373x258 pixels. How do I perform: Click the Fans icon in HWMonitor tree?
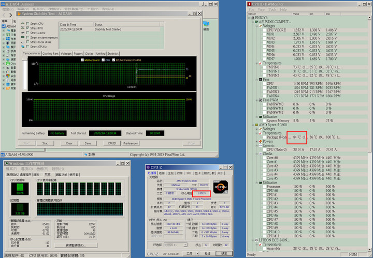coord(261,80)
